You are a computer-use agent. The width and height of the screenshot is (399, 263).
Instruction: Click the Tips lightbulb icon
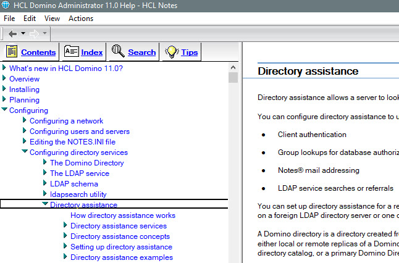coord(172,52)
